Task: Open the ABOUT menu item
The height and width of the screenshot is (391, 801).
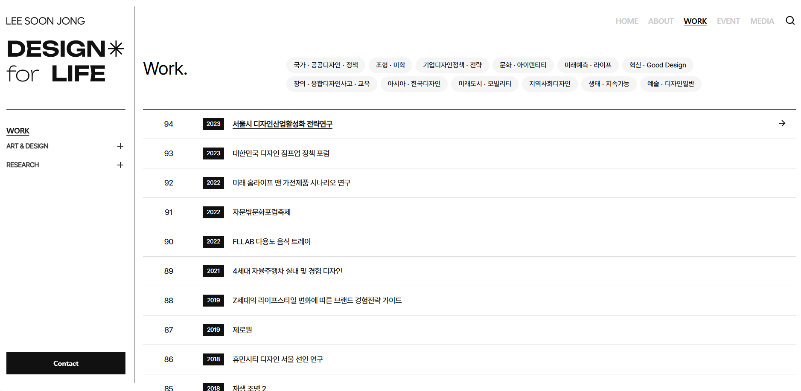Action: pos(661,21)
